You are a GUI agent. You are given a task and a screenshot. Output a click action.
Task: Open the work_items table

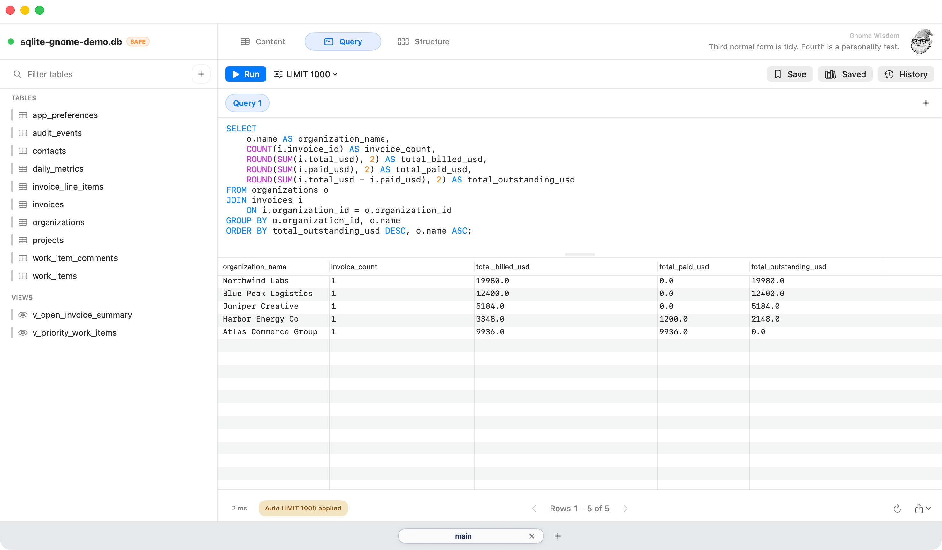coord(55,276)
